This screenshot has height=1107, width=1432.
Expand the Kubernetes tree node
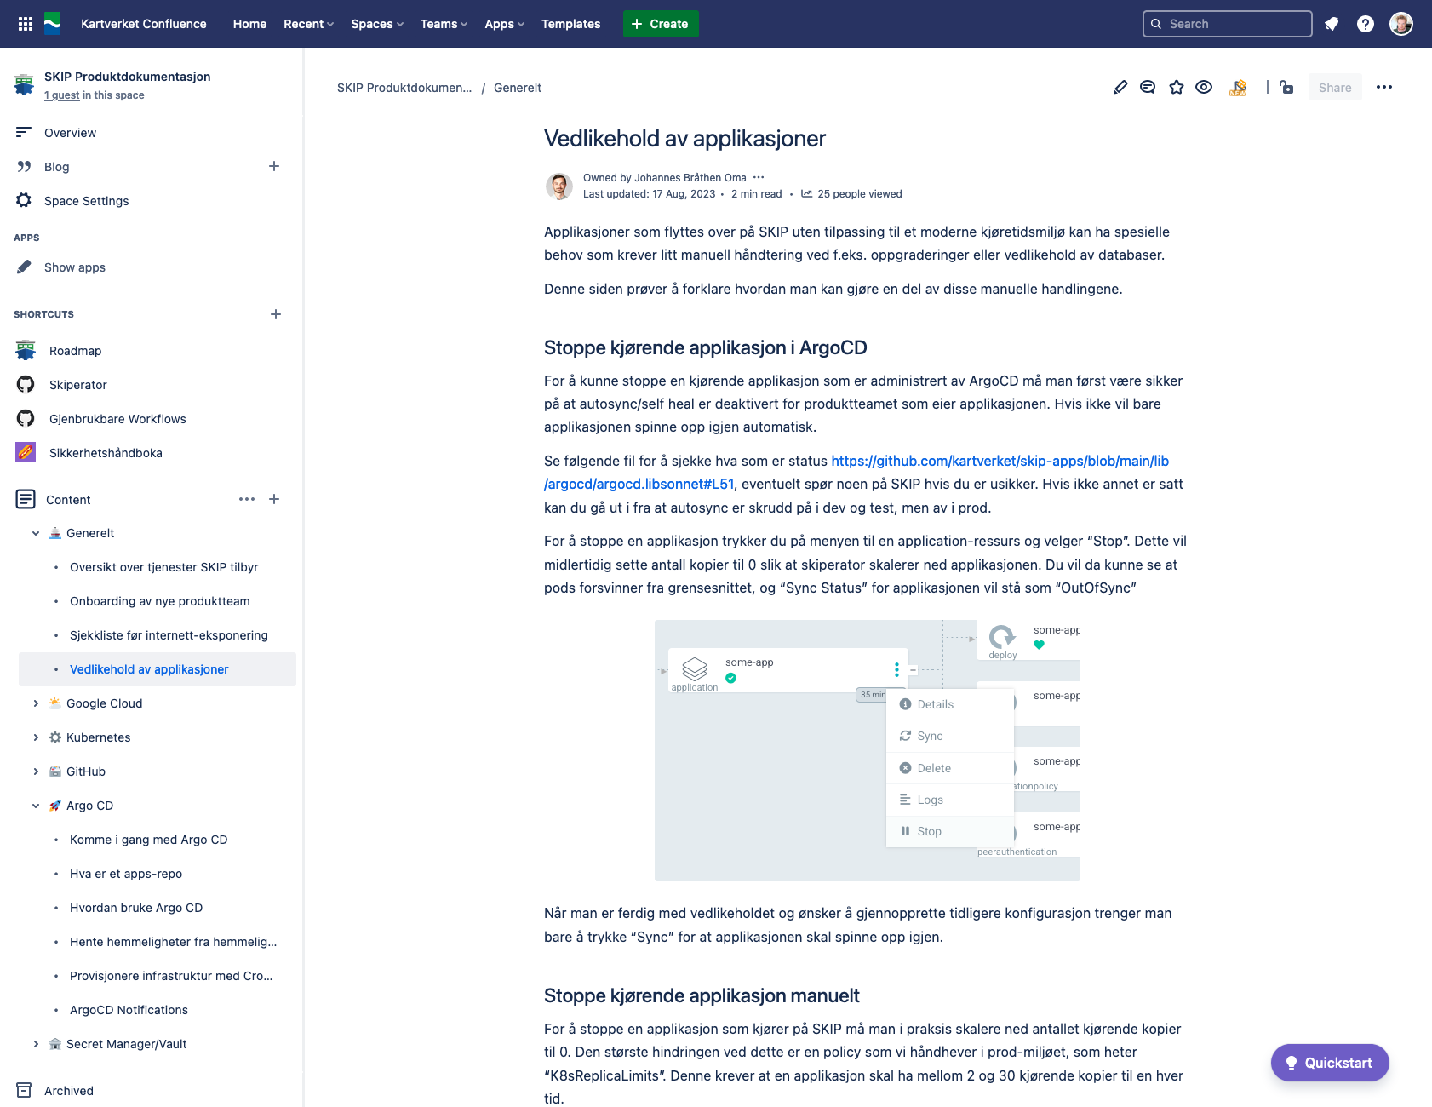coord(36,737)
